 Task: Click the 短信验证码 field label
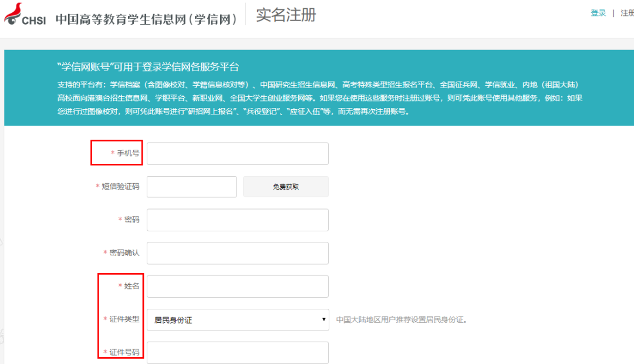[x=120, y=187]
